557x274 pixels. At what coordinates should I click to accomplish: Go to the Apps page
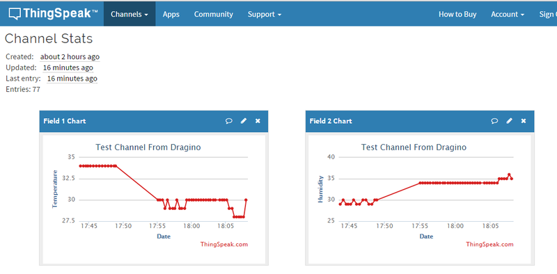(171, 14)
